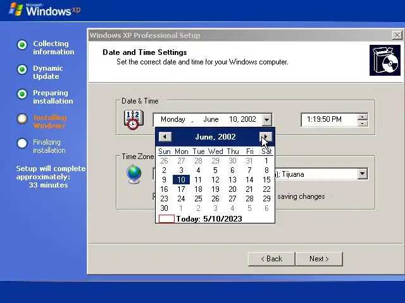Select June 10 highlighted calendar day
Viewport: 405px width, 303px height.
(181, 179)
